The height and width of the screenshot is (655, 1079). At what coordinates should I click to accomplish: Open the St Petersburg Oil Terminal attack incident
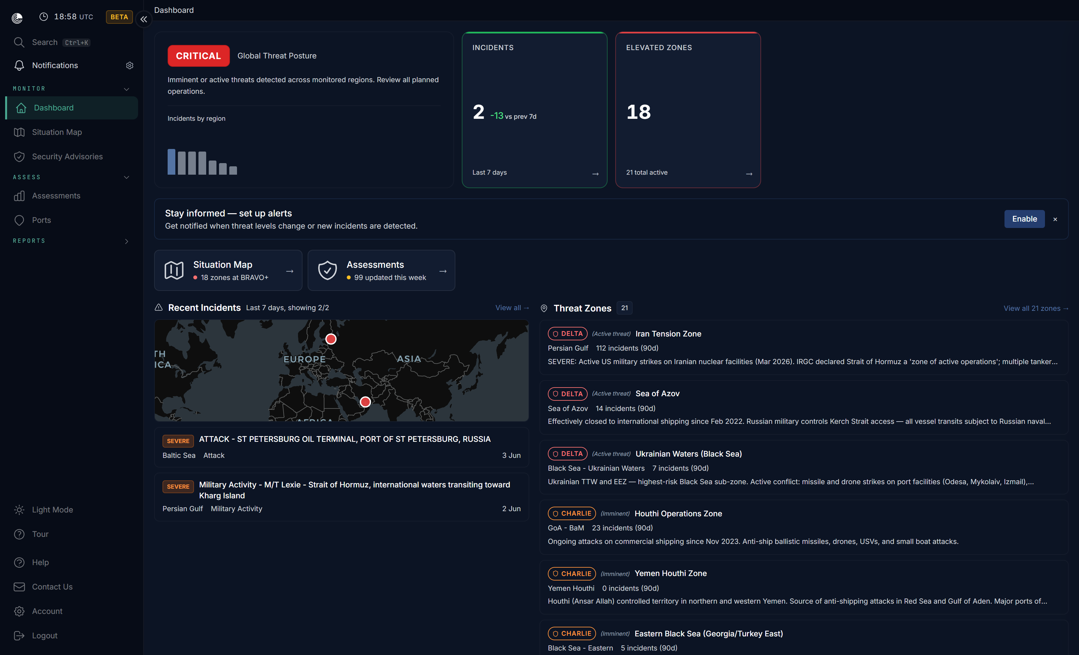[342, 447]
